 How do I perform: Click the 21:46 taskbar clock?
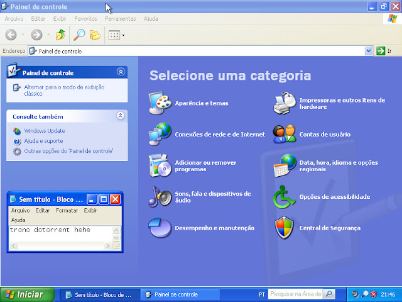click(388, 294)
